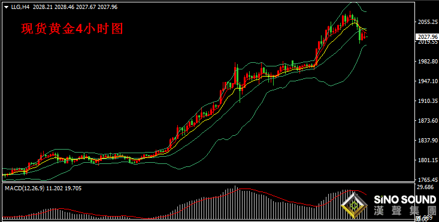This screenshot has width=439, height=222.
Task: Click the SINO SOUND watermark text
Action: [x=405, y=200]
